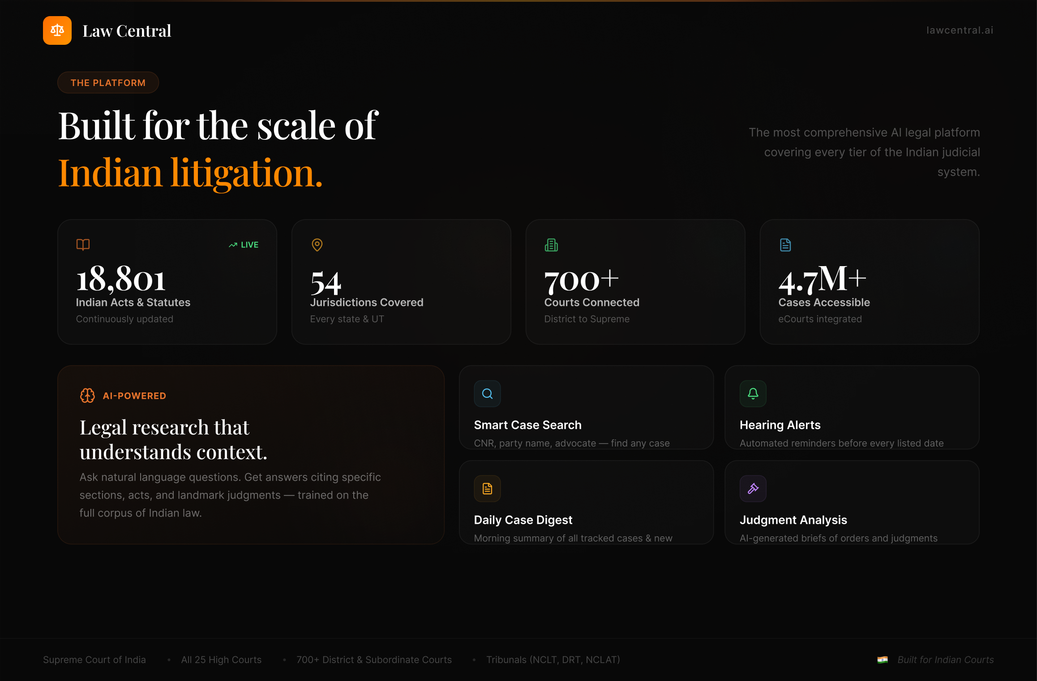This screenshot has width=1037, height=681.
Task: Enable the THE PLATFORM badge
Action: [108, 82]
